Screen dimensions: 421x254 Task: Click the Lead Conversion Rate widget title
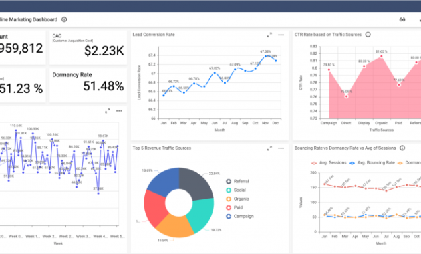pos(154,35)
